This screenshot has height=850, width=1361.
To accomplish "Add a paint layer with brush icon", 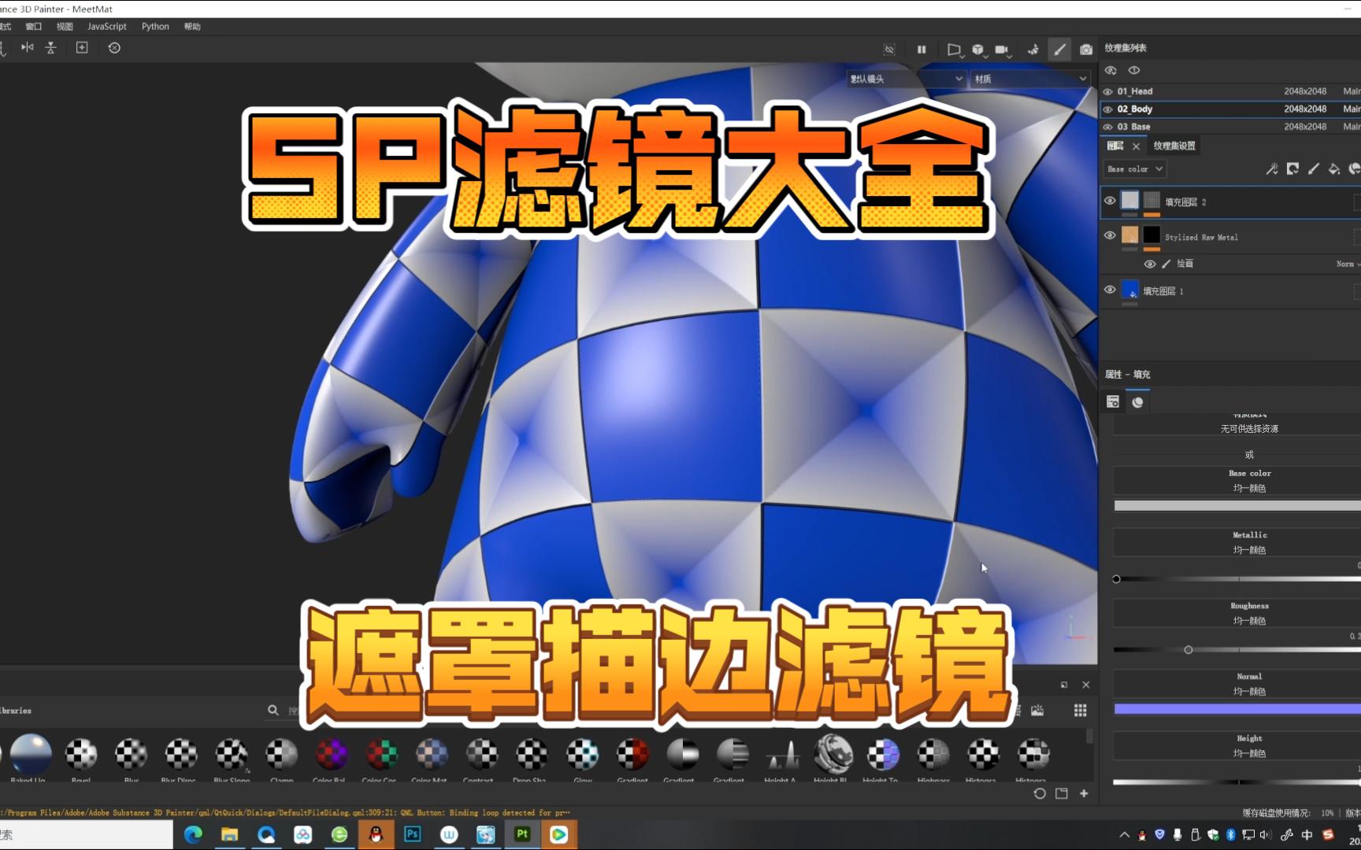I will click(1313, 169).
